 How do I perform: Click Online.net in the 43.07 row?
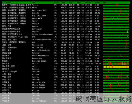(38, 48)
